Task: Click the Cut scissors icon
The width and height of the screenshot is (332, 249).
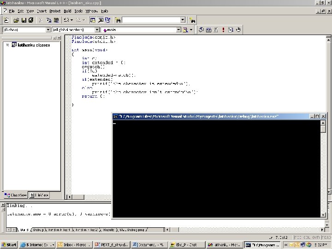Action: point(41,20)
